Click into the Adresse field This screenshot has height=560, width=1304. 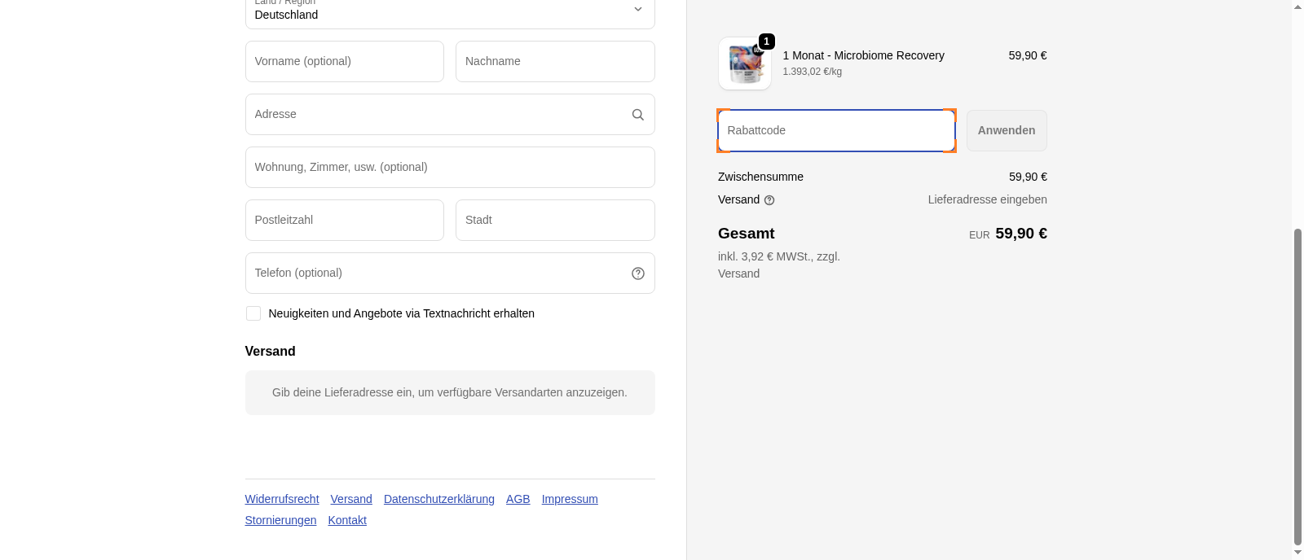pos(450,114)
